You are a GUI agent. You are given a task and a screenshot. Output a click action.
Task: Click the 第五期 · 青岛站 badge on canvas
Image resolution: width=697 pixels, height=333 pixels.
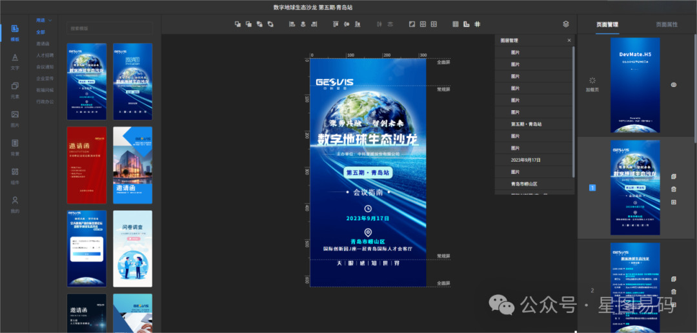point(368,173)
